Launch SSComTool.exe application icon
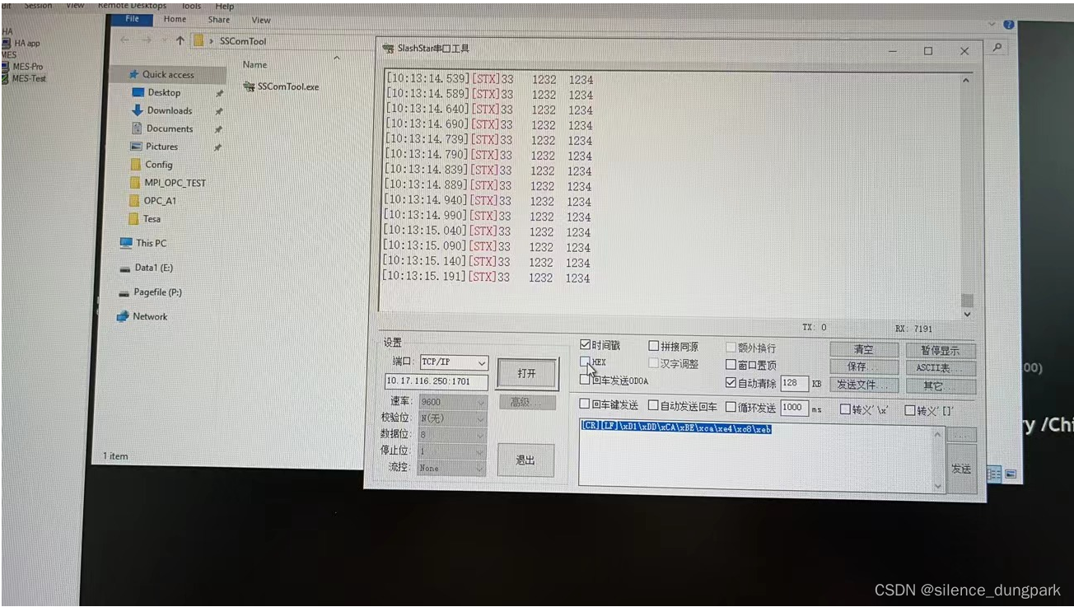 click(251, 86)
